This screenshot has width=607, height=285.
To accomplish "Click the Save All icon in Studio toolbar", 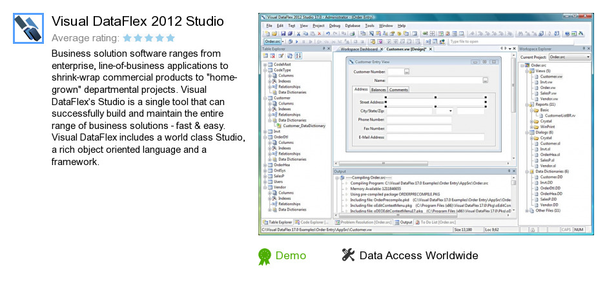I will click(x=291, y=34).
